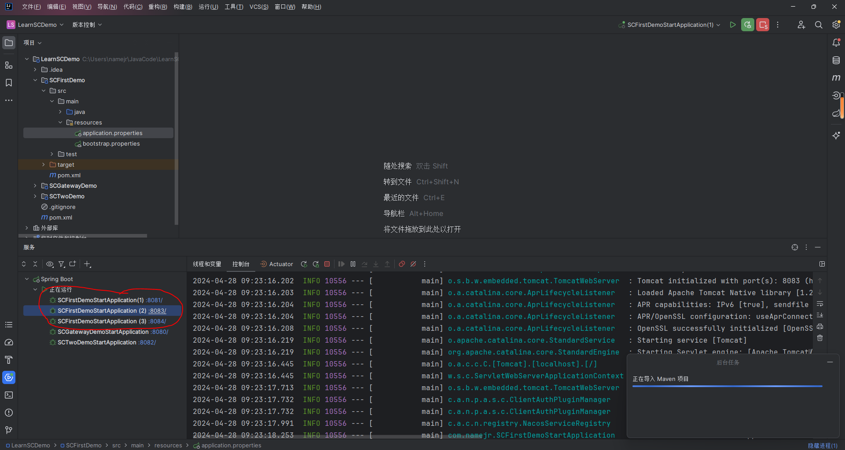This screenshot has width=845, height=450.
Task: Expand the .idea folder
Action: (35, 70)
